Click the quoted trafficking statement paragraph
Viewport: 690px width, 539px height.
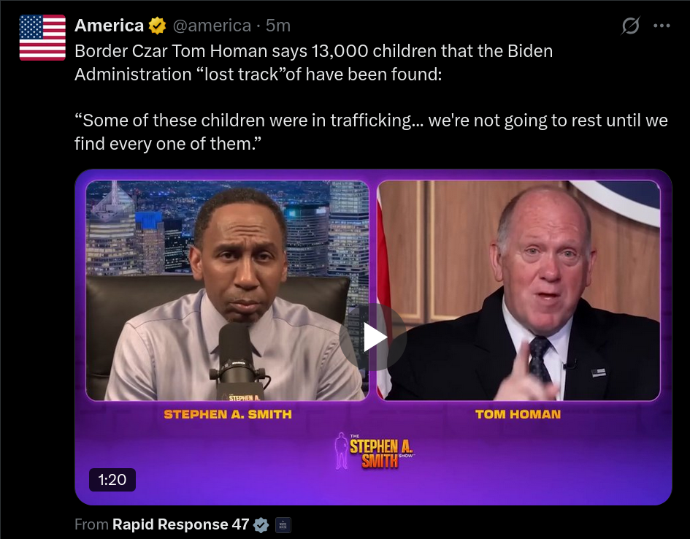point(371,131)
